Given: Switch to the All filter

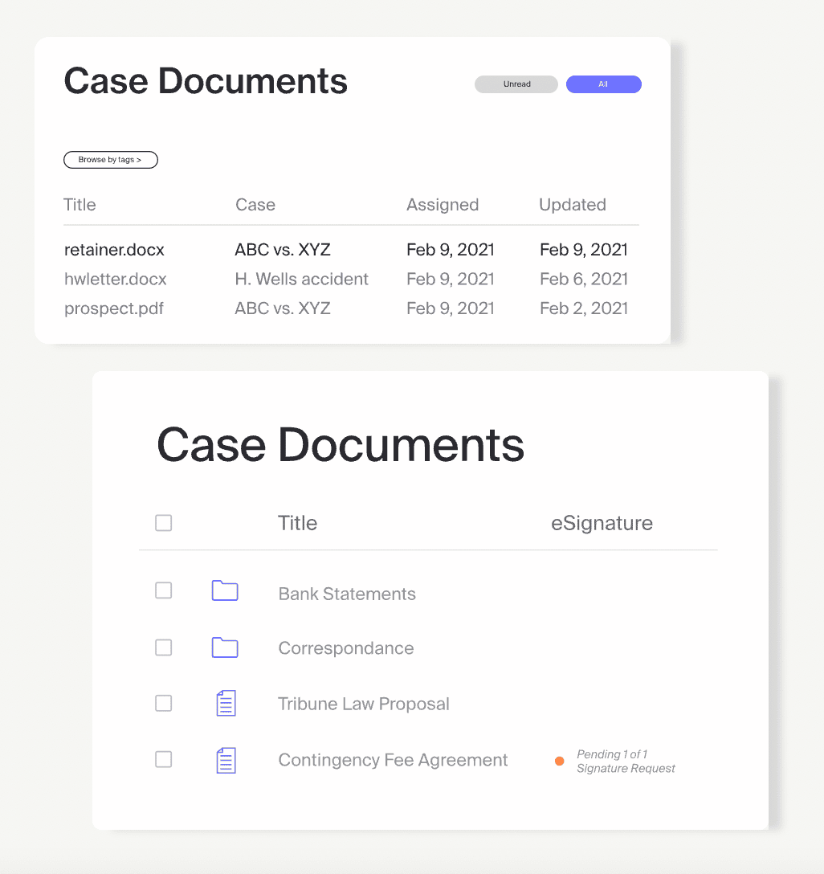Looking at the screenshot, I should (x=603, y=84).
